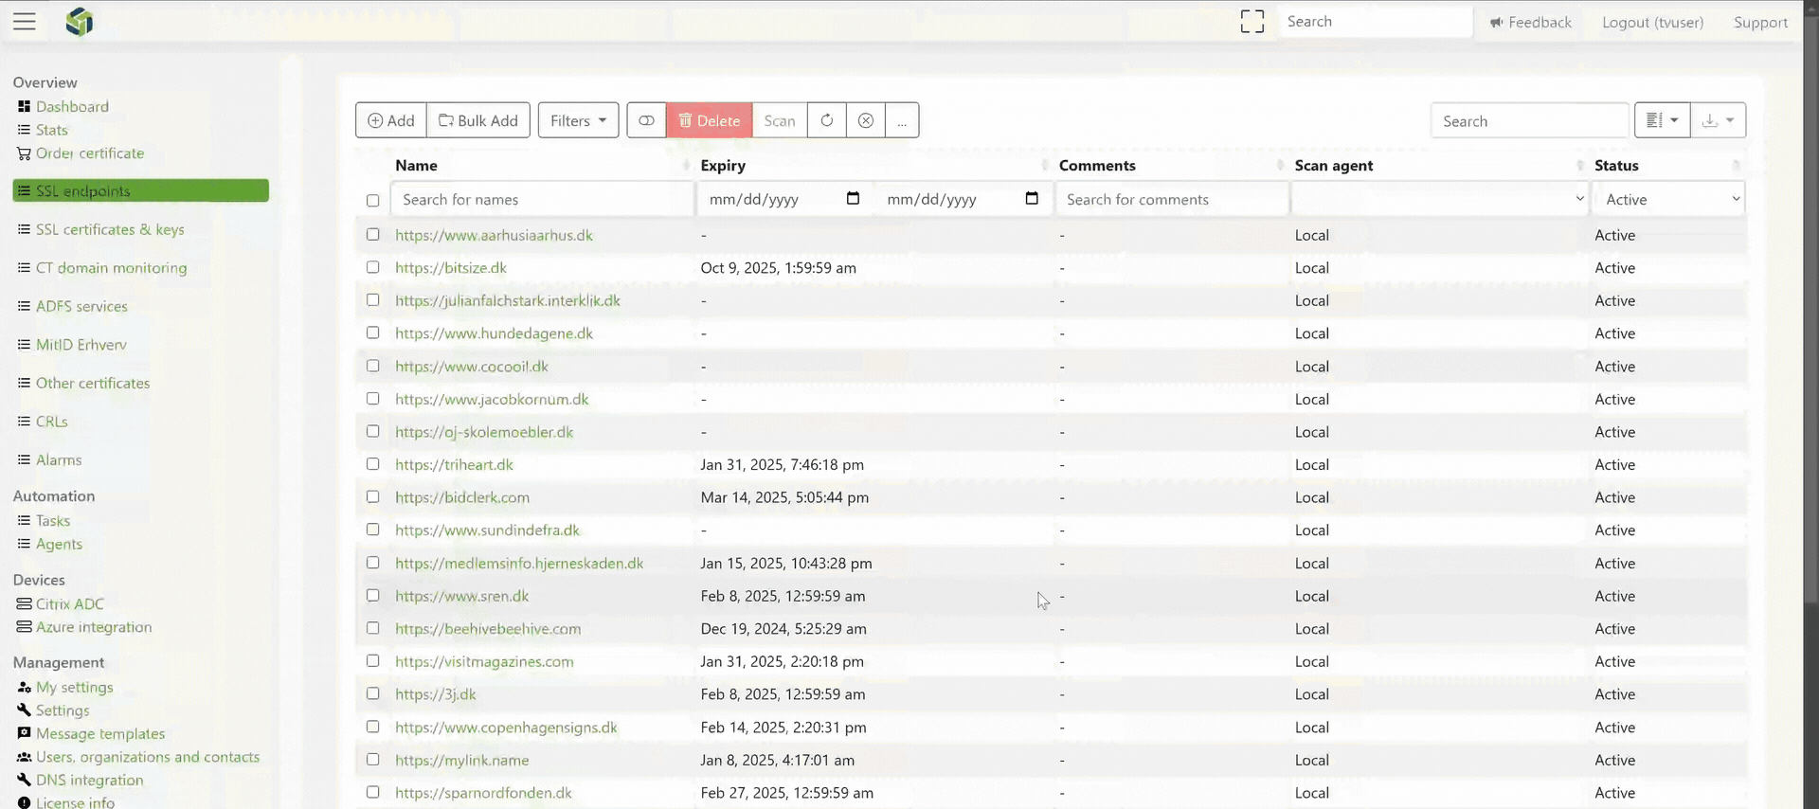
Task: Sort table by Expiry column header
Action: [874, 165]
